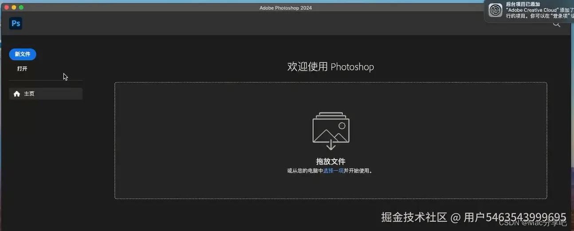
Task: Click the 欢迎使用 Photoshop title
Action: tap(330, 67)
